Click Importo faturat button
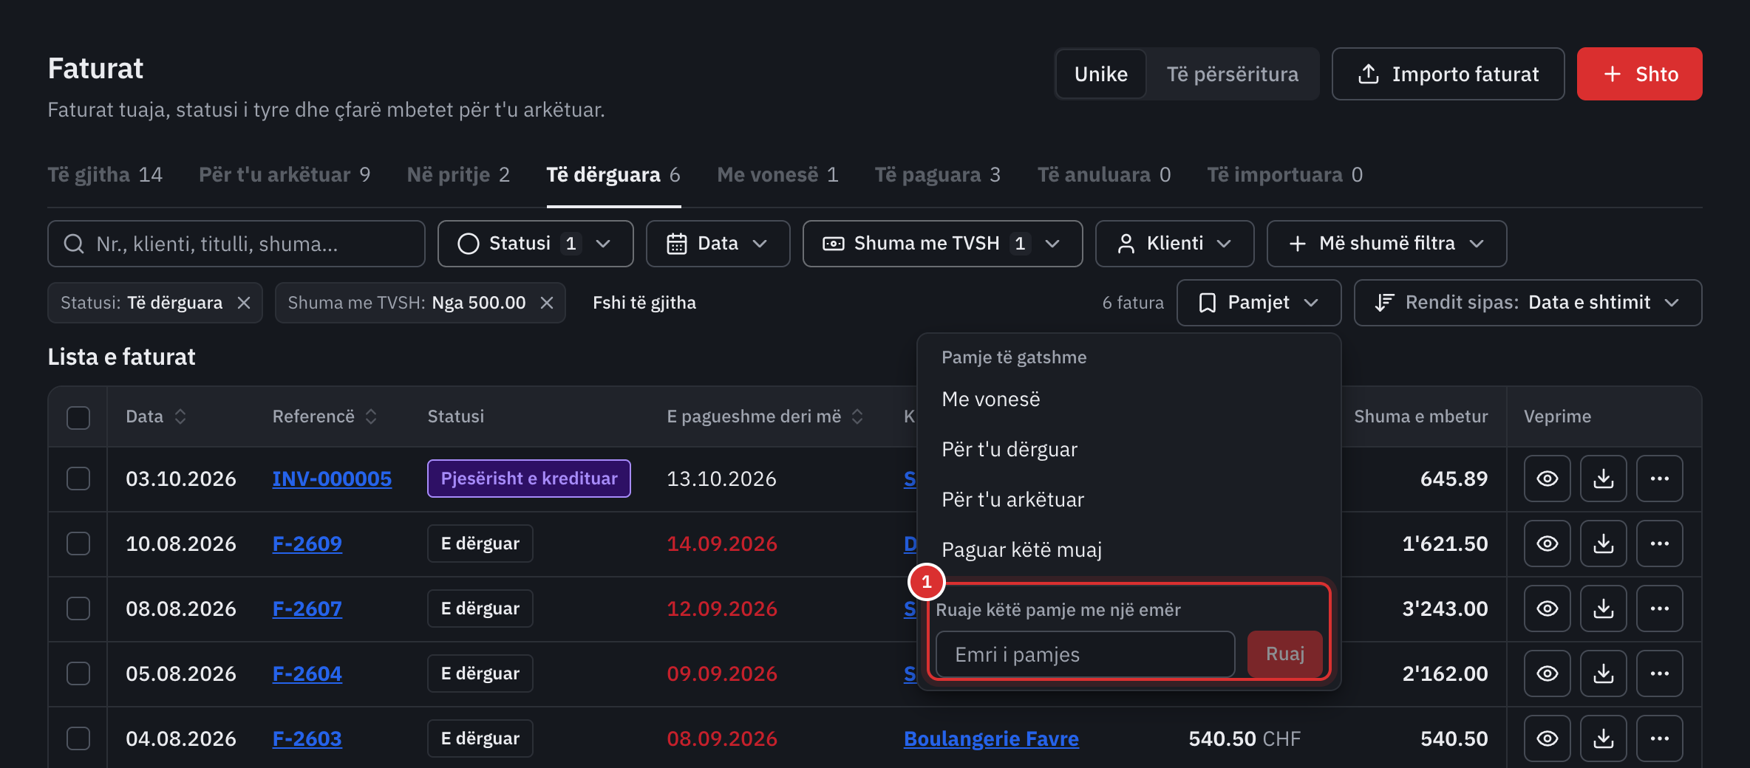The image size is (1750, 768). pyautogui.click(x=1448, y=74)
